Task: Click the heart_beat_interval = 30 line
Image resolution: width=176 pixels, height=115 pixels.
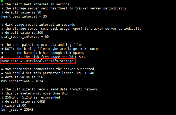Action: tap(24, 16)
